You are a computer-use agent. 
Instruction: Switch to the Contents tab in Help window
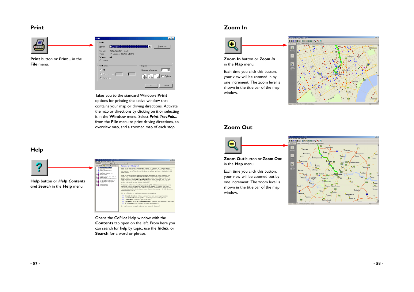pyautogui.click(x=99, y=166)
